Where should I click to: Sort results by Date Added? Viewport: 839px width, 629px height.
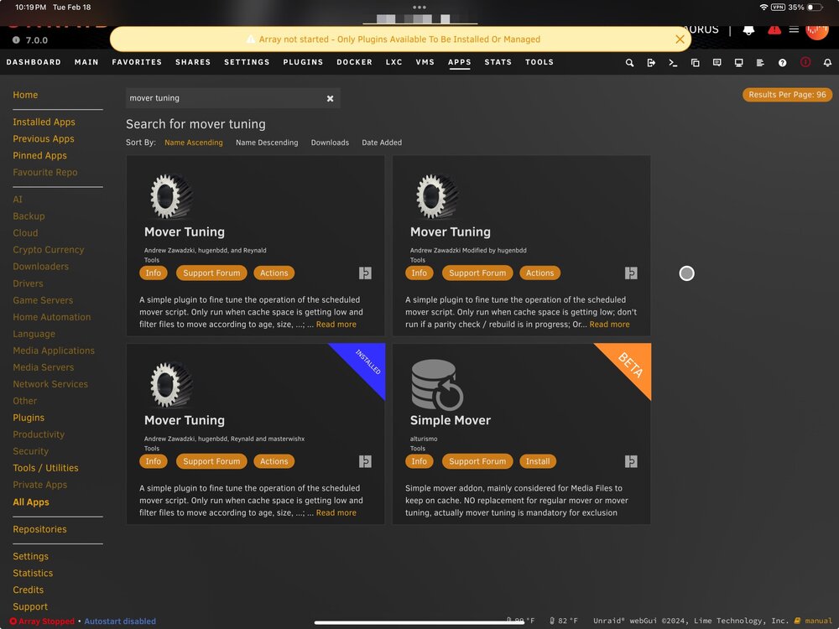click(382, 143)
